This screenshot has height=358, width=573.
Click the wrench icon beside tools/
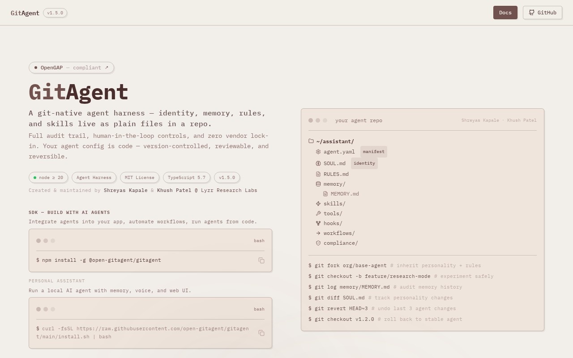click(318, 213)
